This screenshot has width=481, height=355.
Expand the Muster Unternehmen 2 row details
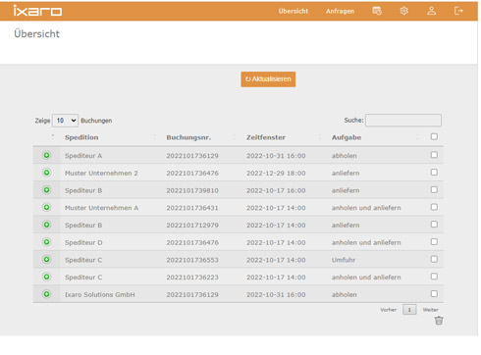[x=47, y=173]
